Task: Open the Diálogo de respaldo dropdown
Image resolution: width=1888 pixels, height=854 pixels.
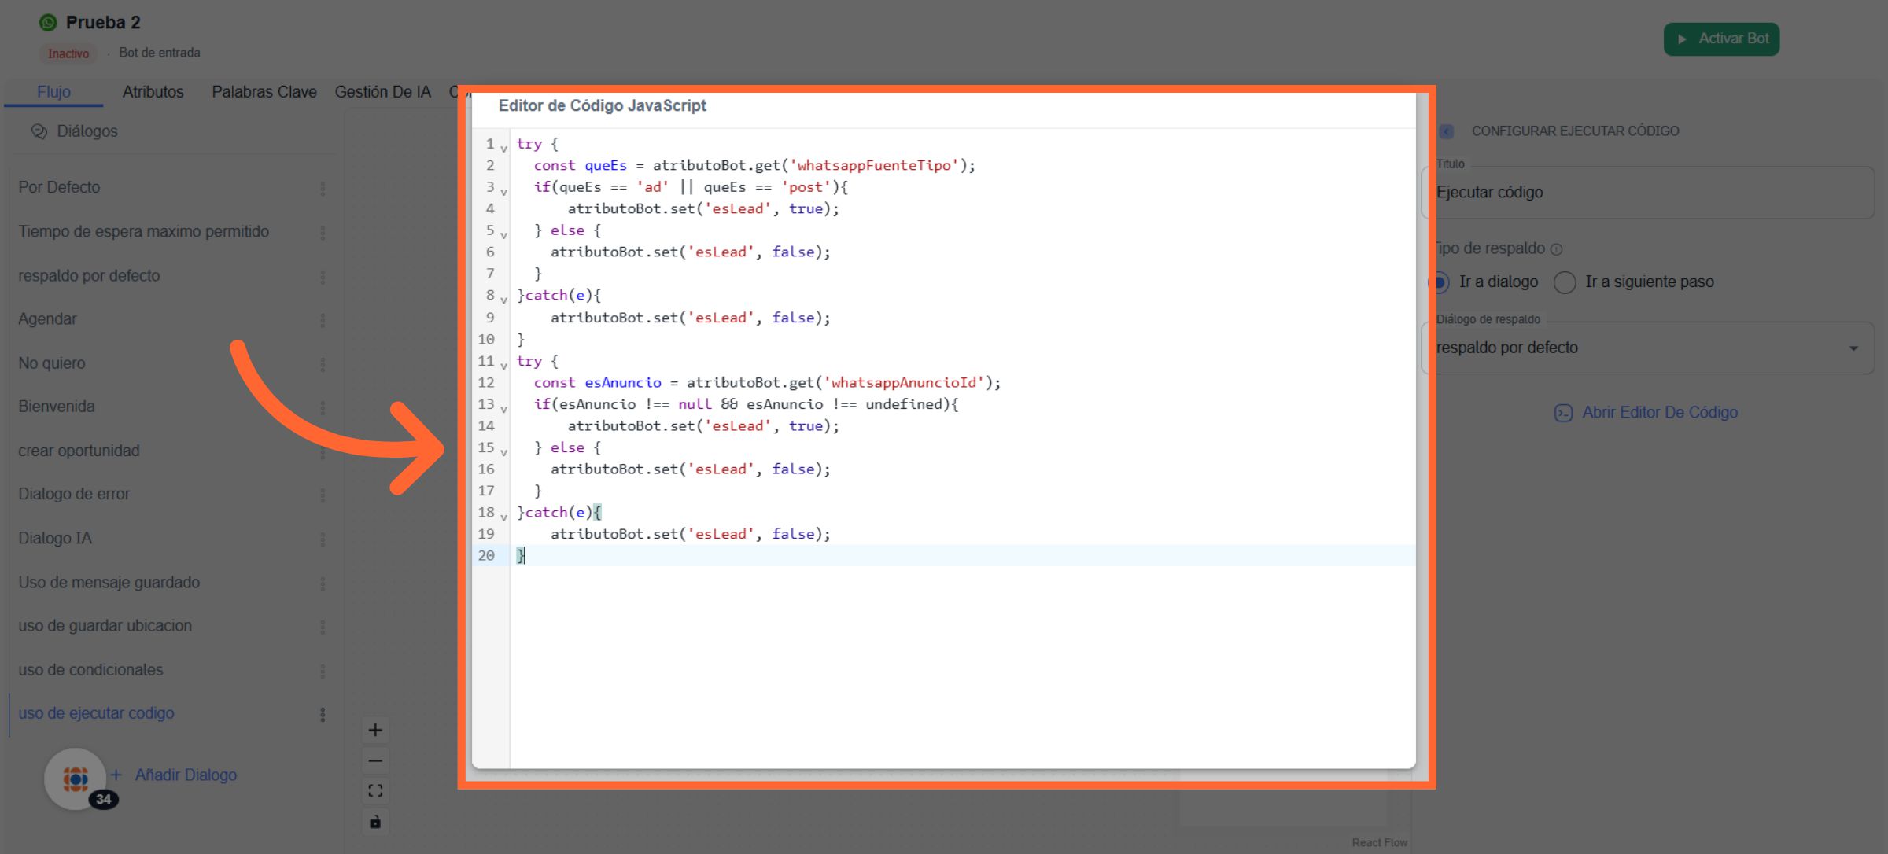Action: tap(1853, 348)
